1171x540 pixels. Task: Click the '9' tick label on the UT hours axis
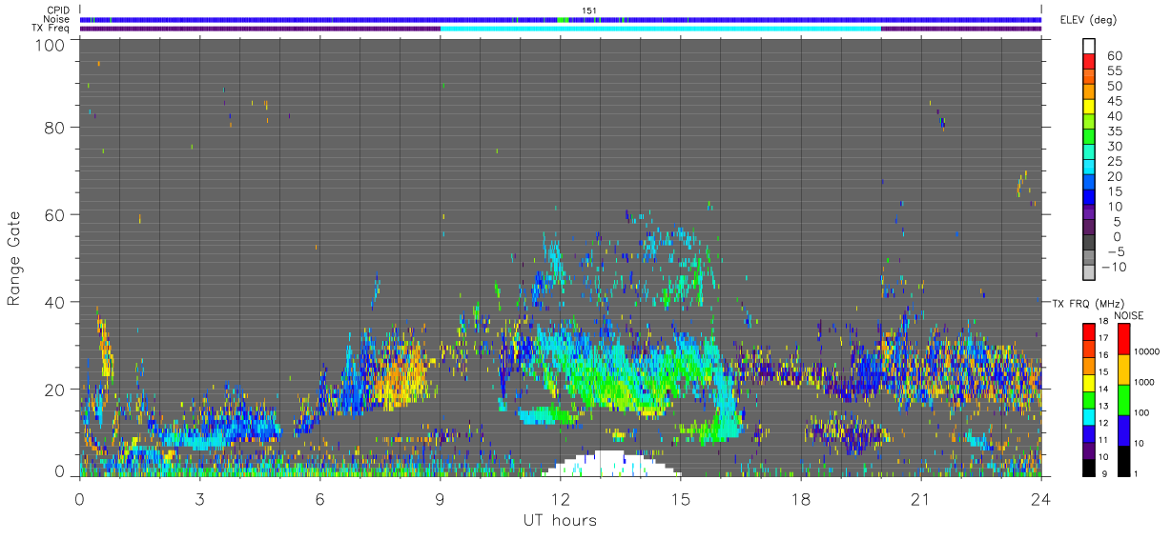tap(440, 499)
